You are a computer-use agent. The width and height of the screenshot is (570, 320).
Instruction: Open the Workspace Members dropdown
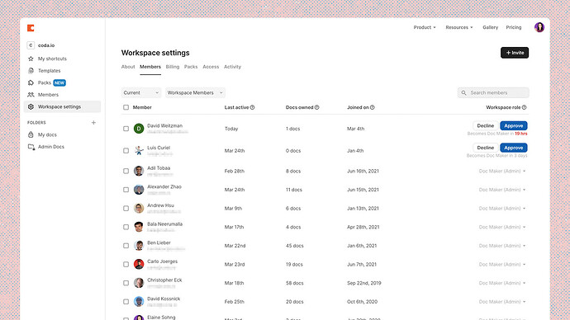195,93
